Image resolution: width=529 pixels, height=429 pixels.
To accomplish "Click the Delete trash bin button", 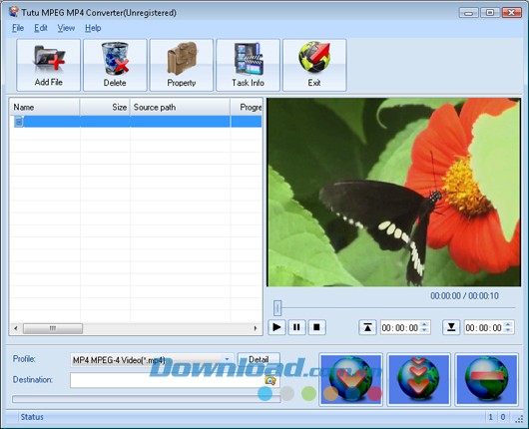I will 115,65.
